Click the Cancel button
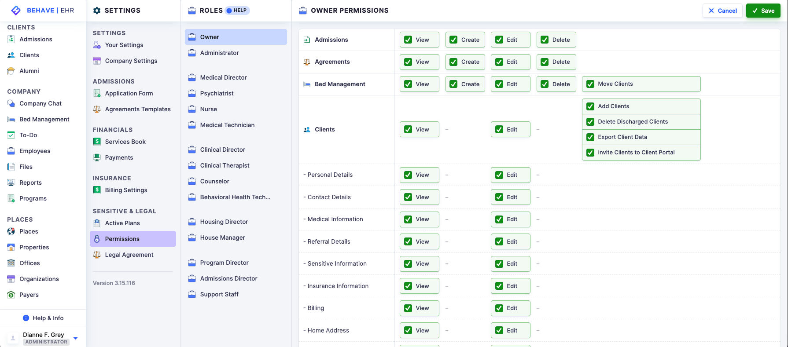 722,11
